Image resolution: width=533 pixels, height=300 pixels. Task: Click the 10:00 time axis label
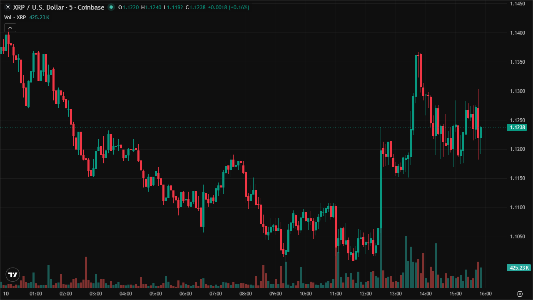[x=306, y=294]
